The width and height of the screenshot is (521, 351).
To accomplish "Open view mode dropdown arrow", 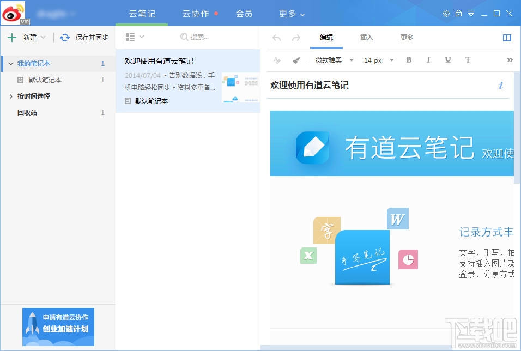I will (x=142, y=37).
